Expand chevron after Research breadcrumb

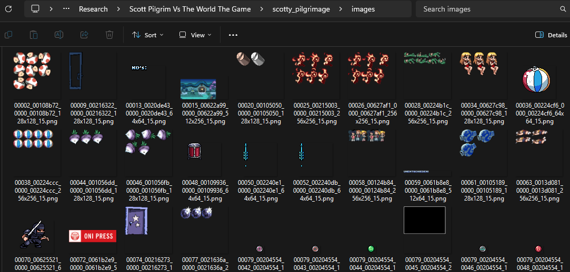point(118,9)
